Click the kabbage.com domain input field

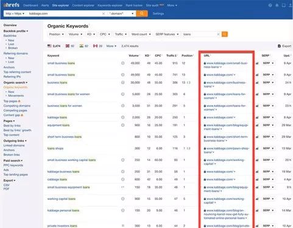click(65, 13)
